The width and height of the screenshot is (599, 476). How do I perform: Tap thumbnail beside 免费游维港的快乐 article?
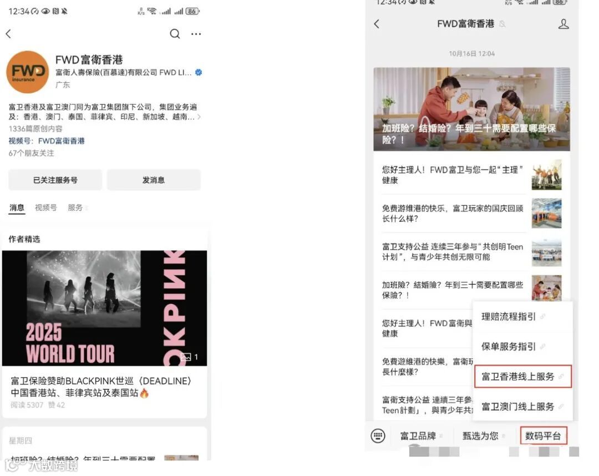547,213
